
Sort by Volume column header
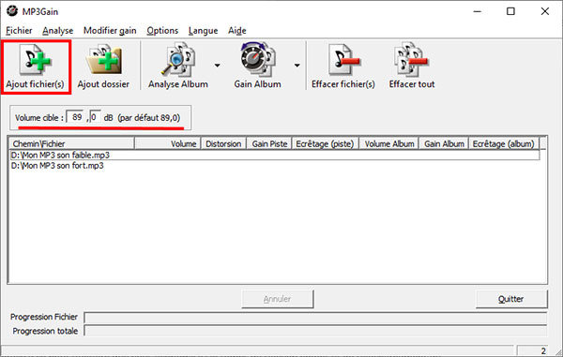pyautogui.click(x=168, y=143)
